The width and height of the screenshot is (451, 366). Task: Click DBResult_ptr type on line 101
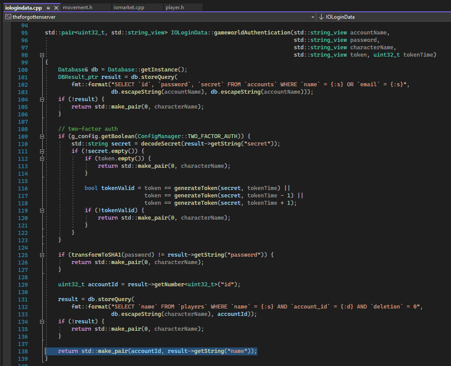(78, 77)
